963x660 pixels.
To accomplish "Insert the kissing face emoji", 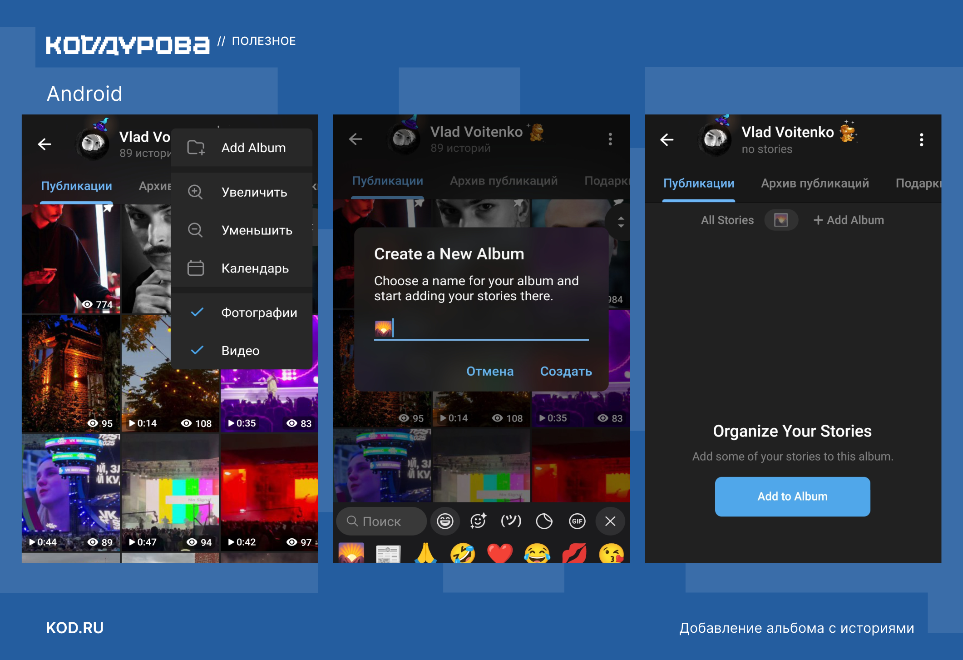I will coord(611,553).
